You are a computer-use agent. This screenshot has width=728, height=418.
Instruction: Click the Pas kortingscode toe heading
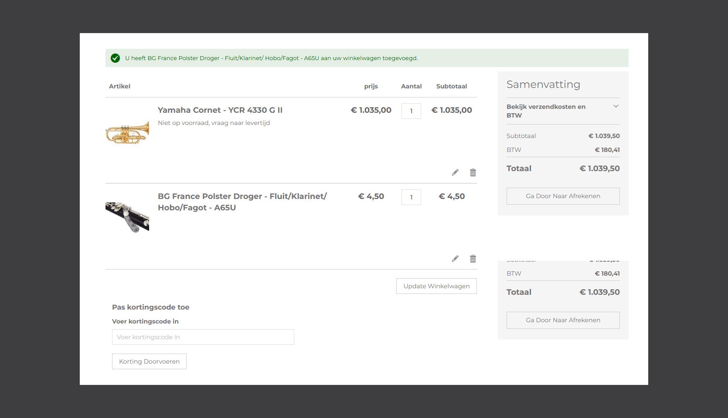[x=151, y=307]
